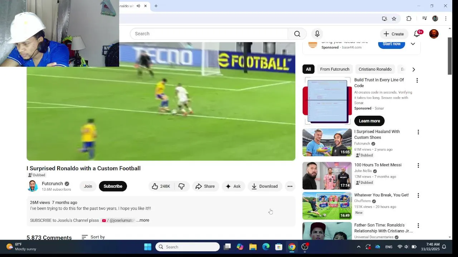Select From Futcrunch filter chip
Viewport: 458px width, 257px height.
click(335, 69)
